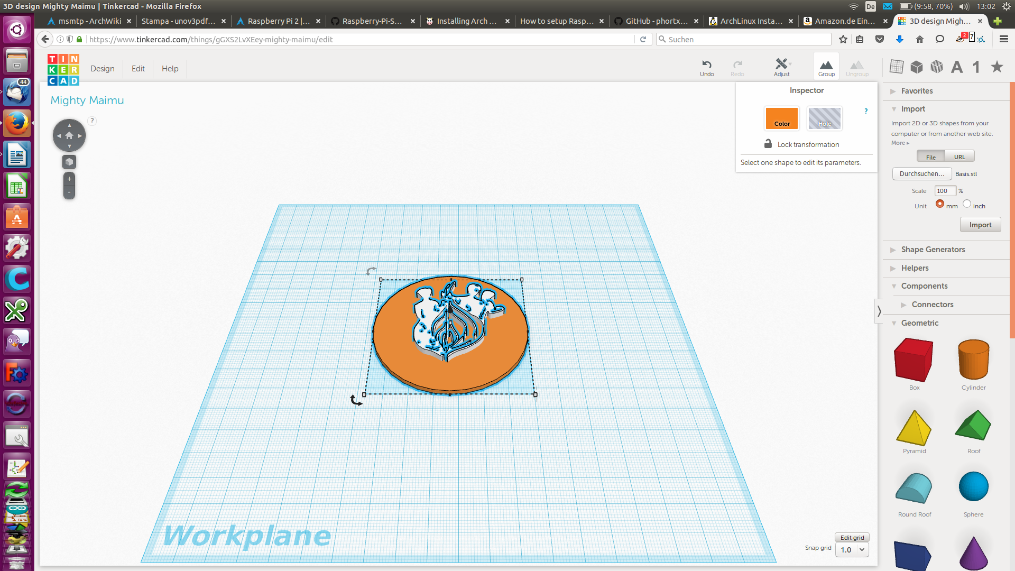Viewport: 1015px width, 571px height.
Task: Click the Edit grid button
Action: 852,538
